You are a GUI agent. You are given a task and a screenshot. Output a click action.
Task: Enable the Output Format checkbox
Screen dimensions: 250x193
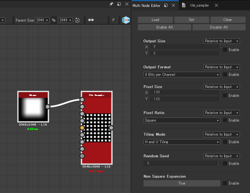(x=225, y=75)
